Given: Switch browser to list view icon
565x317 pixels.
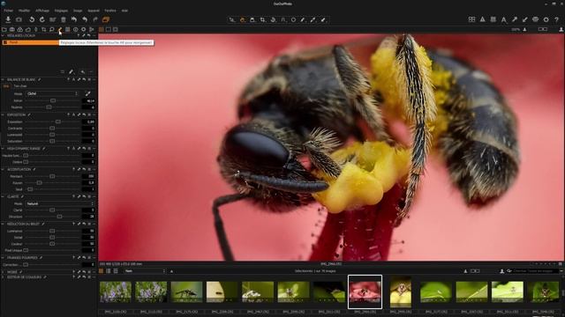Looking at the screenshot, I should 116,271.
